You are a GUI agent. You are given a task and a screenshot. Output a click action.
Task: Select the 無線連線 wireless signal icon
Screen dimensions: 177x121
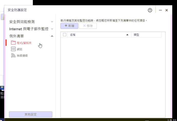pos(13,55)
